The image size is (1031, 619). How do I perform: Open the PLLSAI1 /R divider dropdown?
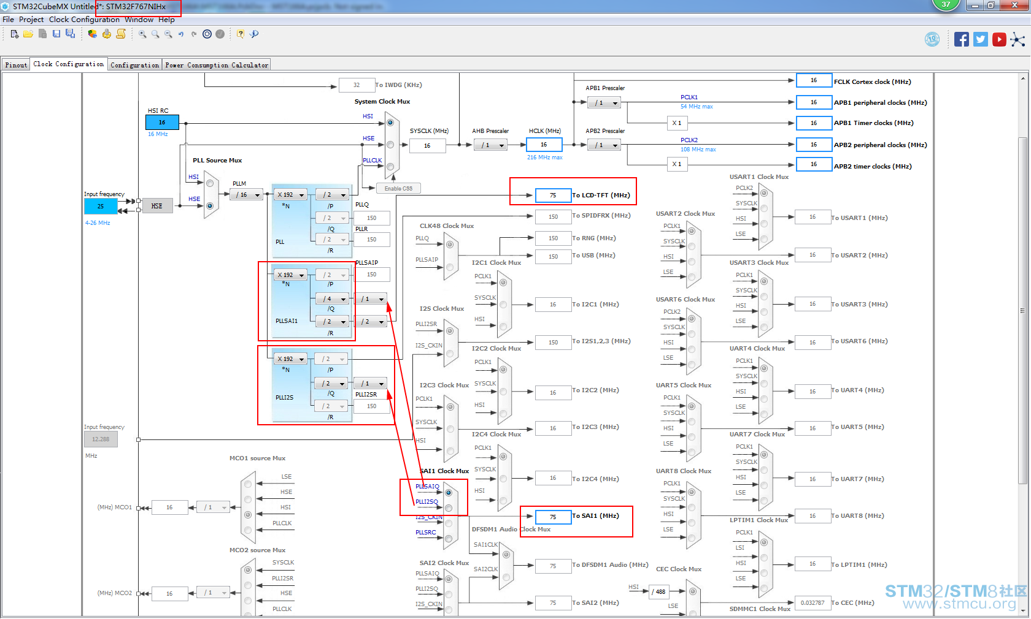click(x=332, y=322)
